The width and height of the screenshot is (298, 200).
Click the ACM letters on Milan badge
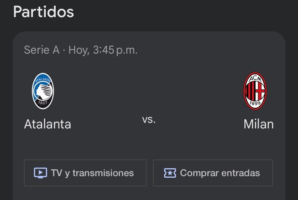point(255,78)
